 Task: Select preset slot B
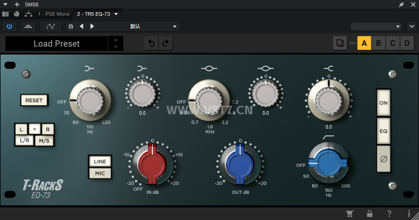378,43
